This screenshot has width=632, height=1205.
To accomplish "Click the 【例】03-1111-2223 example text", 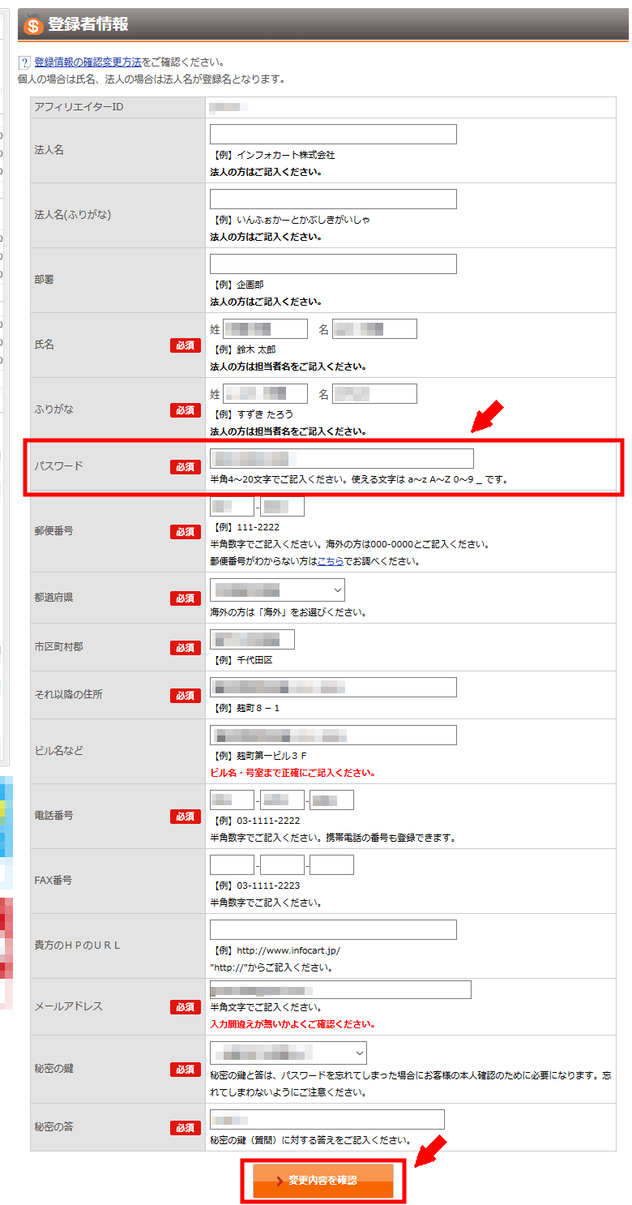I will [x=254, y=886].
